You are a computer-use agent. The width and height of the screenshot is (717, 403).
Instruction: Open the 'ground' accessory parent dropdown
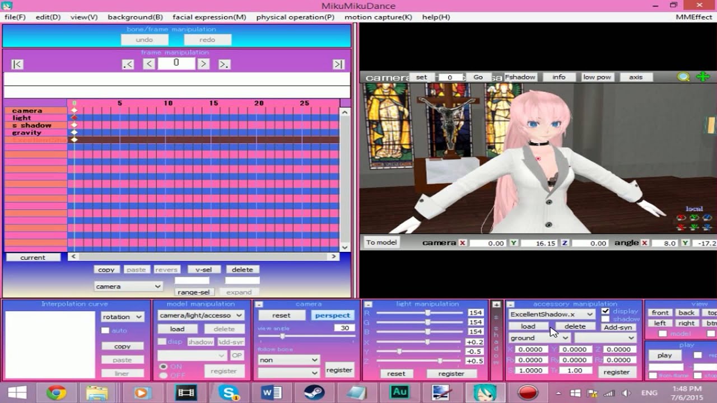point(539,338)
